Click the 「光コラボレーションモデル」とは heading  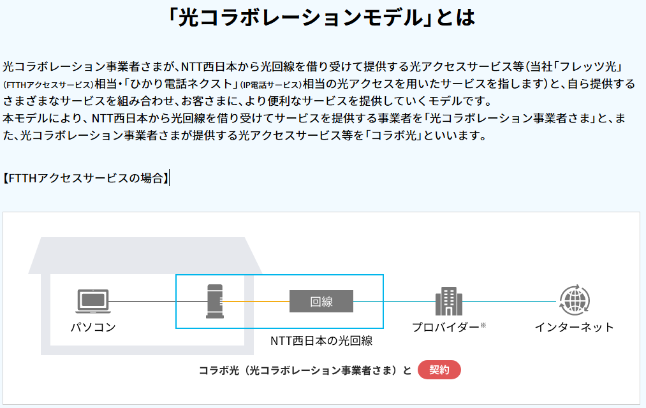coord(322,17)
